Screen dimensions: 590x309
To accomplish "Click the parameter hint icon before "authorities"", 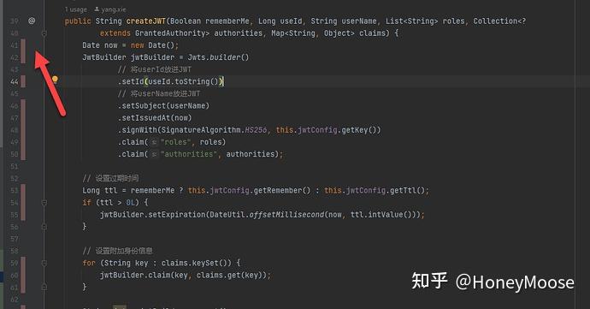I will point(154,154).
